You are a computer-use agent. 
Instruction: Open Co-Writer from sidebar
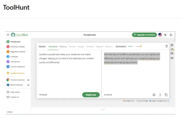pyautogui.click(x=12, y=57)
